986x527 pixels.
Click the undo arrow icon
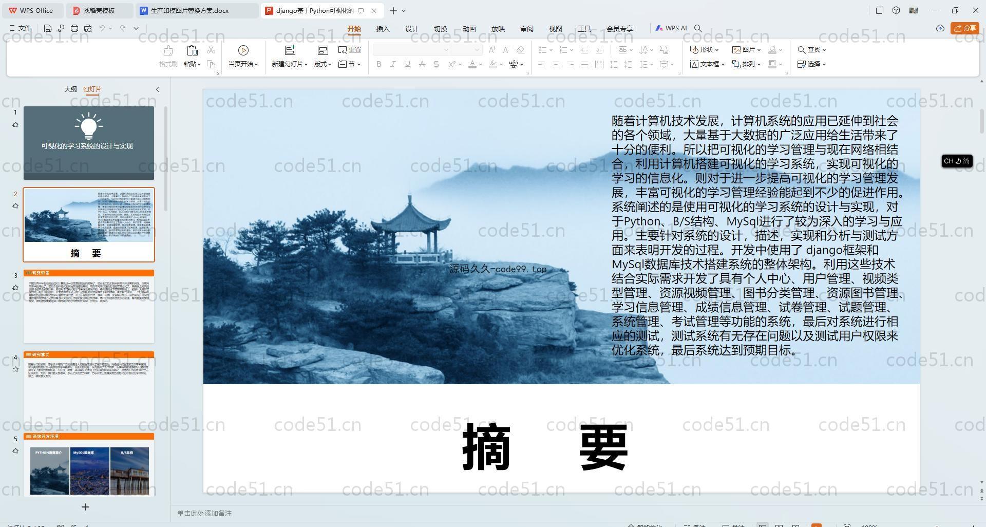tap(102, 28)
